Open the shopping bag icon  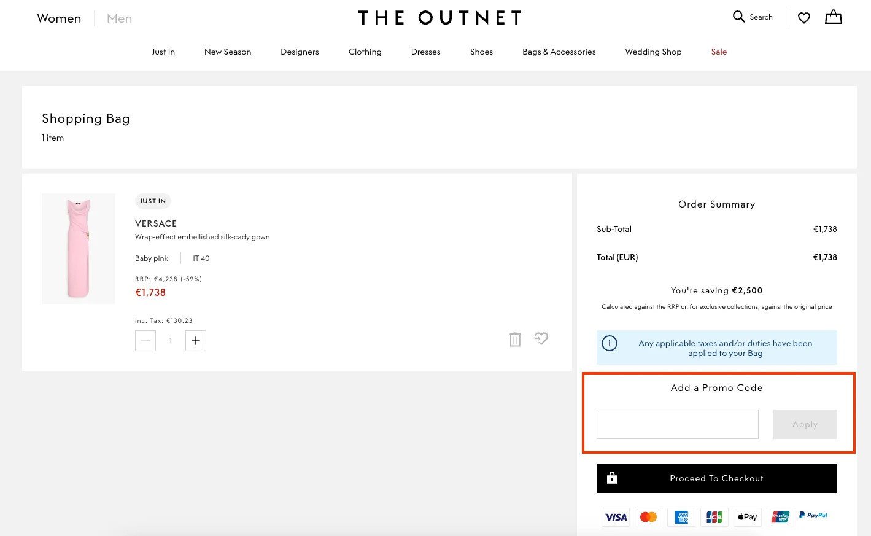coord(833,17)
